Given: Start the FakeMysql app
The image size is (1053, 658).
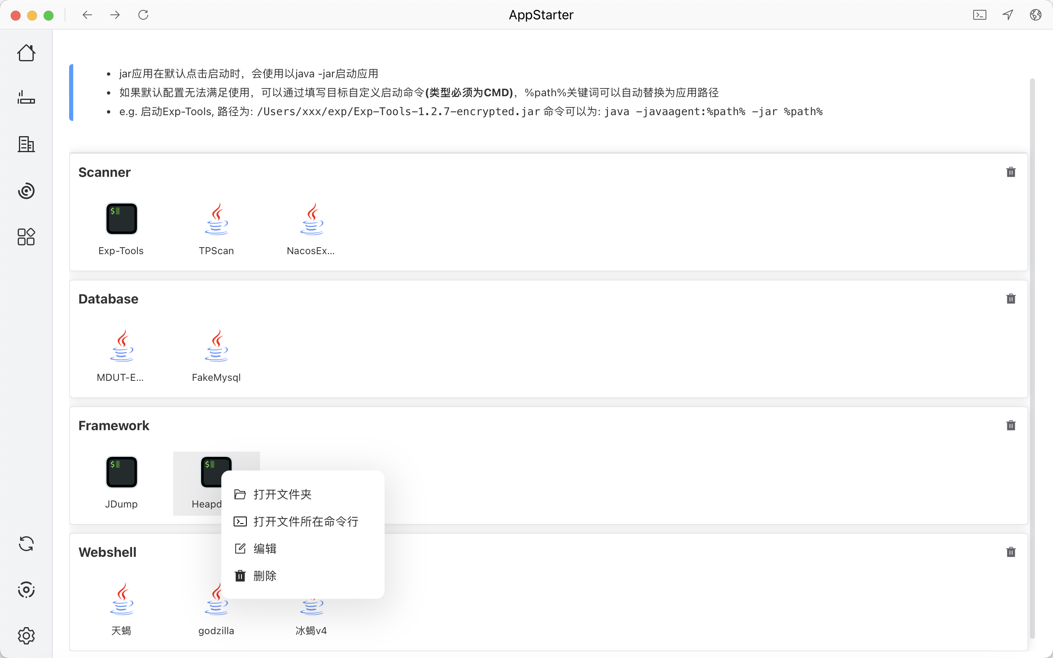Looking at the screenshot, I should (216, 345).
